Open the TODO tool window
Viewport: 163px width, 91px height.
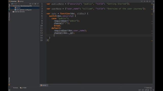(23, 88)
